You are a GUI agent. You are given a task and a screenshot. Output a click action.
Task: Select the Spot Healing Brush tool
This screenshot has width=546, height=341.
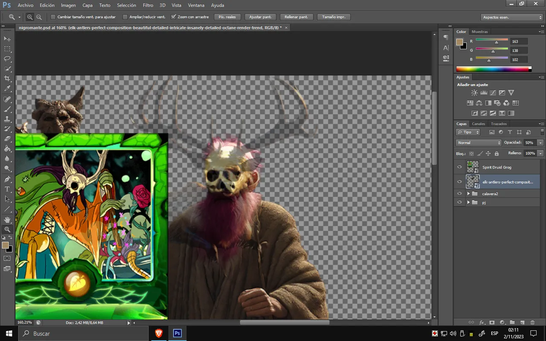point(7,99)
